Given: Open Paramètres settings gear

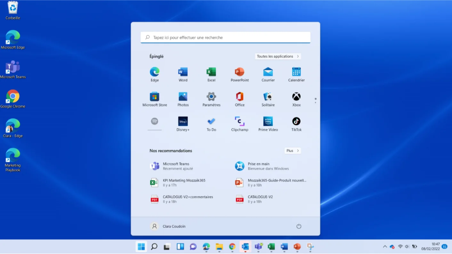Looking at the screenshot, I should (211, 99).
